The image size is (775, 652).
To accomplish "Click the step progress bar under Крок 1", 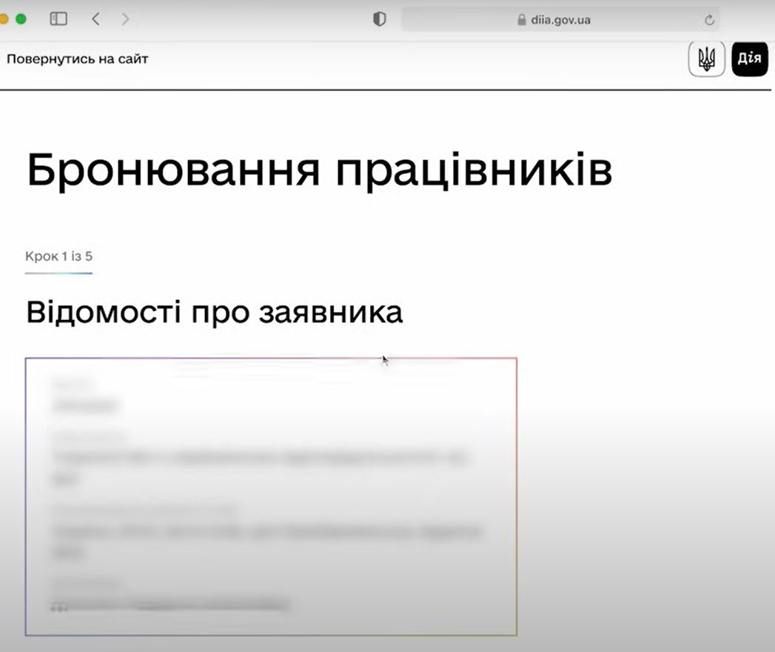I will click(58, 273).
